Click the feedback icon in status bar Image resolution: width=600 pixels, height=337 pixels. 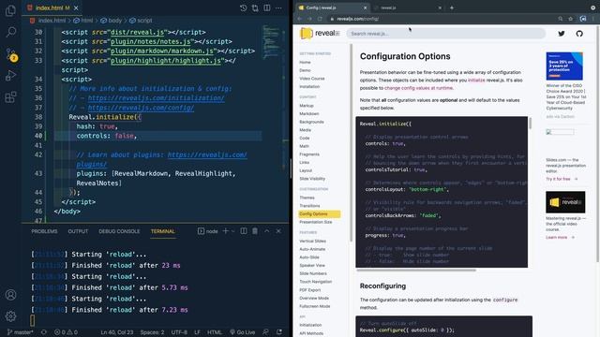[x=265, y=332]
